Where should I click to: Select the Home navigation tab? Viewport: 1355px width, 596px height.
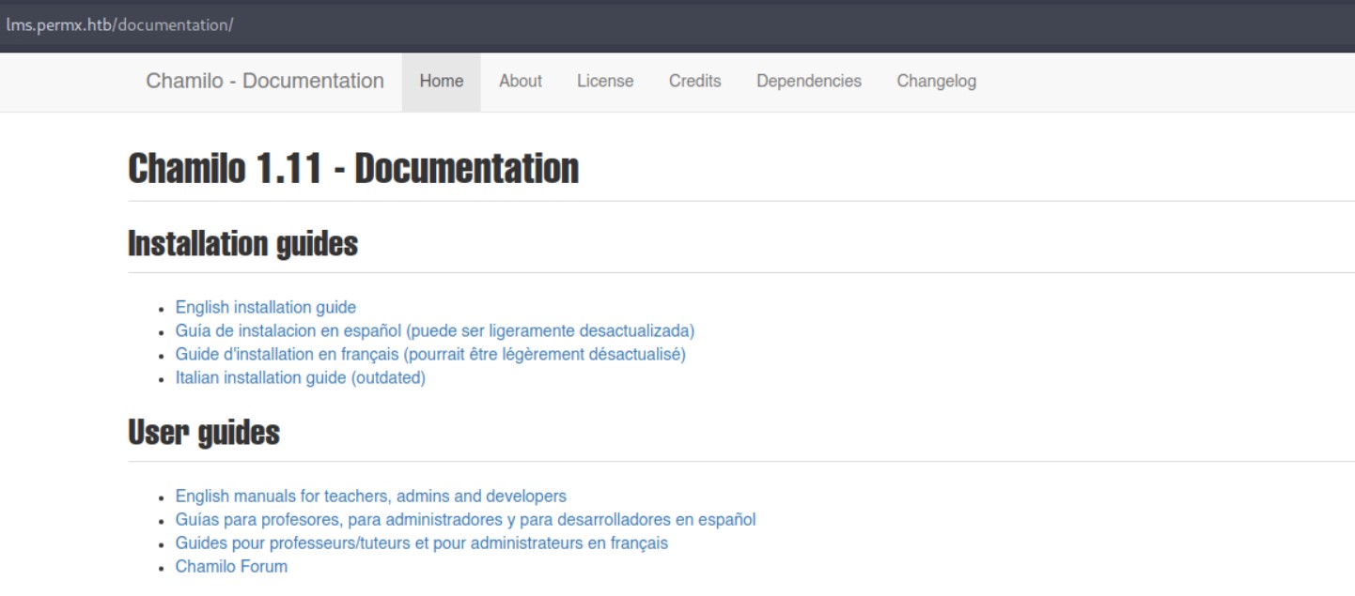(442, 82)
